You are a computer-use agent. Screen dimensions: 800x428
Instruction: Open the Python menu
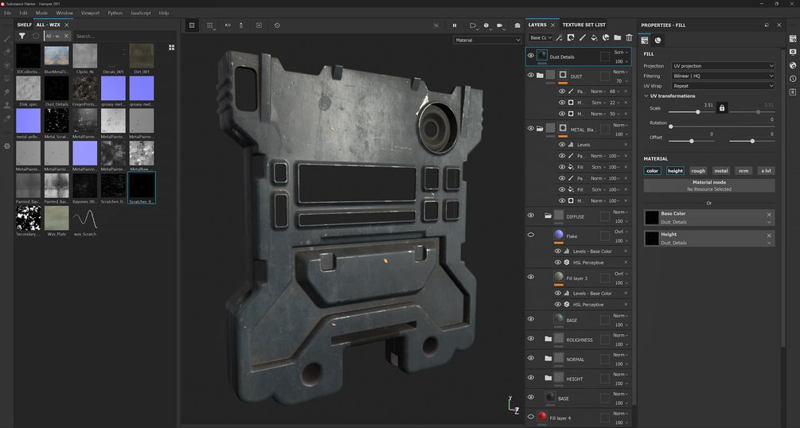pyautogui.click(x=115, y=13)
